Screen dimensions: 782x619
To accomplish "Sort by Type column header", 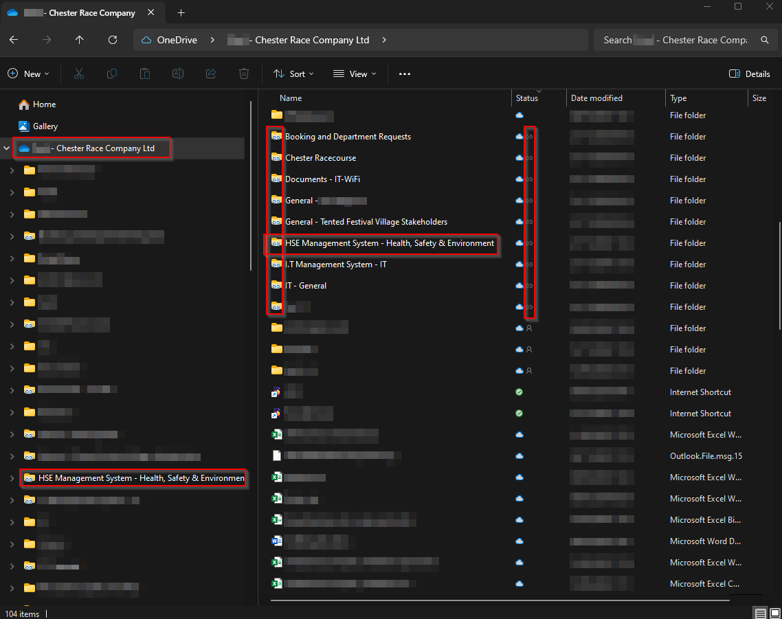I will pos(678,98).
